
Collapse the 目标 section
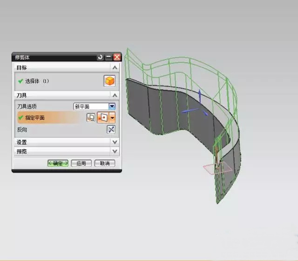point(115,68)
